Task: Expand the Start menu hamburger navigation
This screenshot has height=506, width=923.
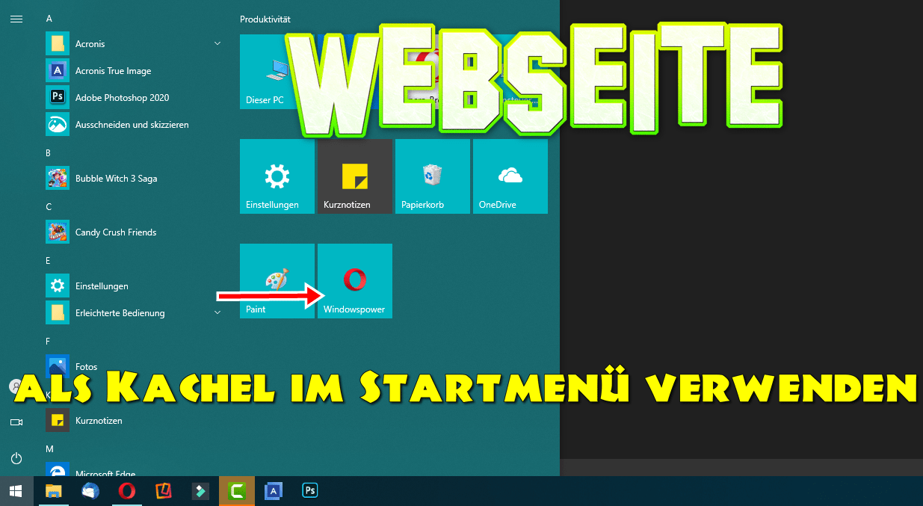Action: [16, 19]
